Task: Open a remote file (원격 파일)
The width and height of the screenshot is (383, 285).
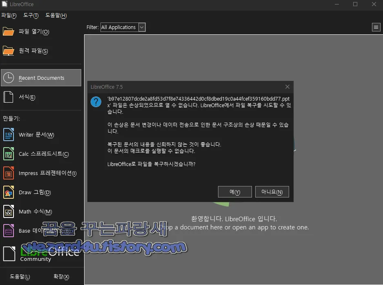Action: coord(33,51)
